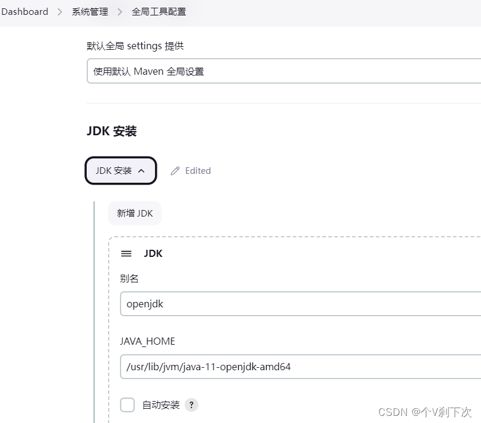The image size is (481, 423).
Task: Click the JDK entry title text
Action: click(x=153, y=253)
